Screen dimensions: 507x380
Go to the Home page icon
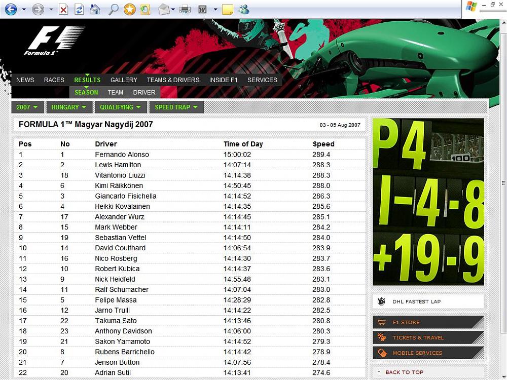(x=95, y=9)
